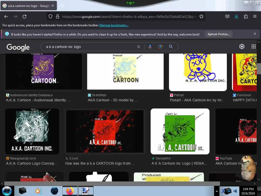
Task: Click the Sketchfab source label
Action: 97,95
